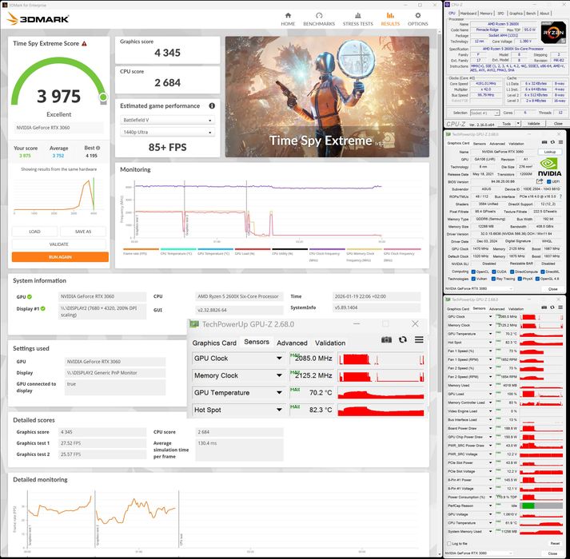The width and height of the screenshot is (570, 559).
Task: Click the Save As button in 3DMark
Action: (x=83, y=232)
